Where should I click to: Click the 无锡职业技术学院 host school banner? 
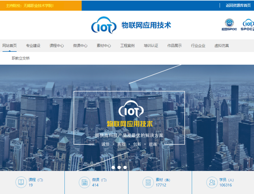click(30, 6)
